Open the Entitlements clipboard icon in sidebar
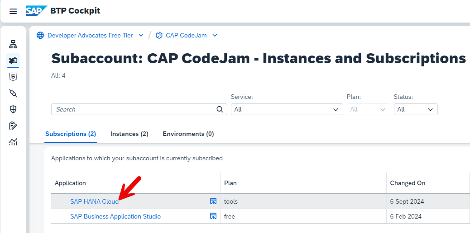 (x=13, y=126)
